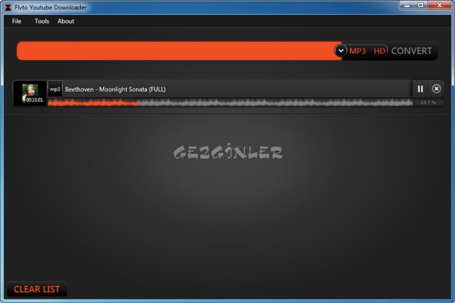Click the Flvto app icon in title bar

pyautogui.click(x=8, y=7)
